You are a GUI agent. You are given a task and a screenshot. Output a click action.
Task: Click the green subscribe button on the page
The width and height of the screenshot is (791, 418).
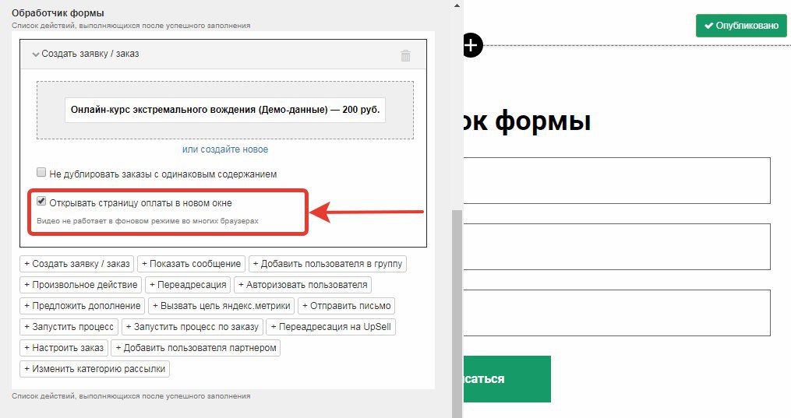(507, 379)
